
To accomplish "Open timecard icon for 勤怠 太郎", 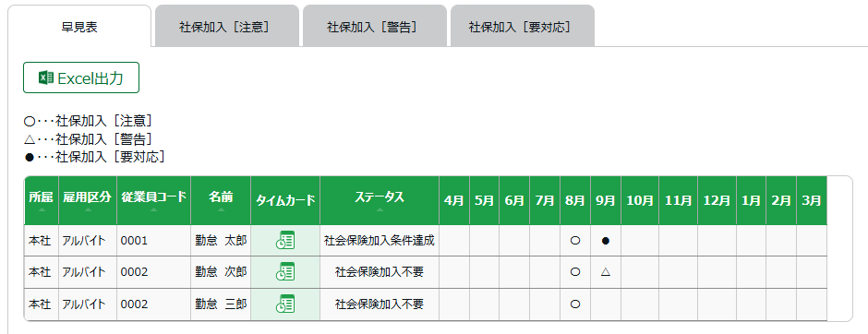I will coord(285,241).
